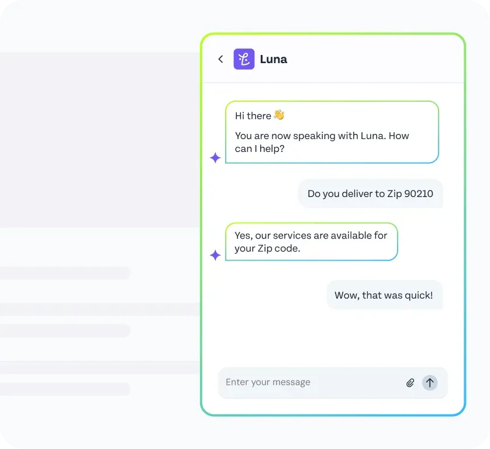This screenshot has width=490, height=449.
Task: Click the Luna name label in the header
Action: click(273, 59)
